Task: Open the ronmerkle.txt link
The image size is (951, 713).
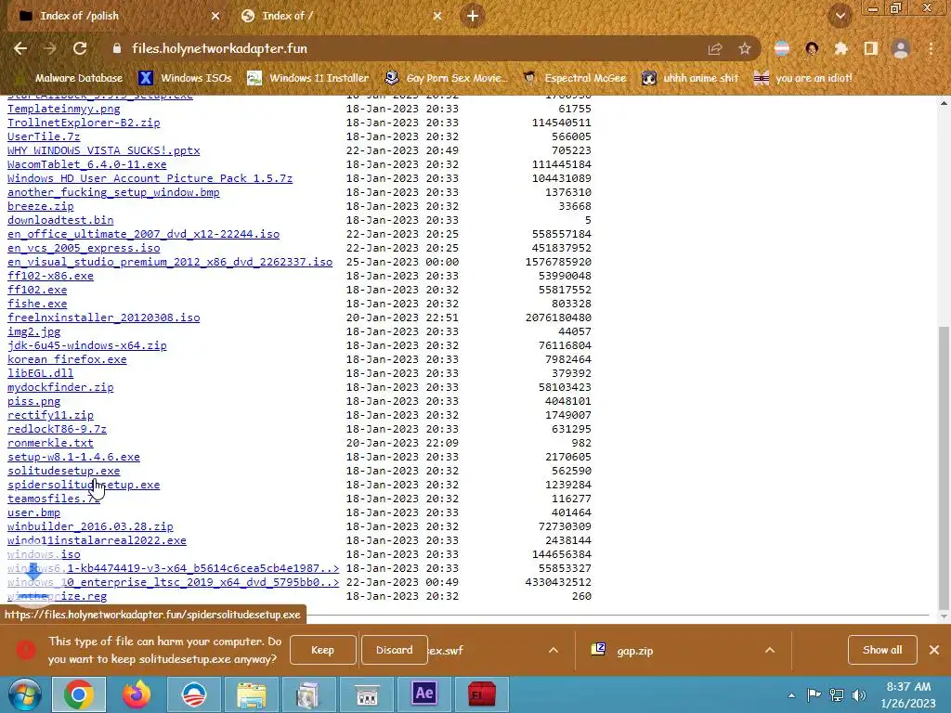Action: 50,444
